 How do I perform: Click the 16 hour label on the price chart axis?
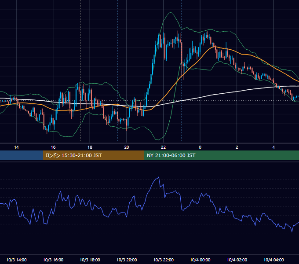pos(53,147)
